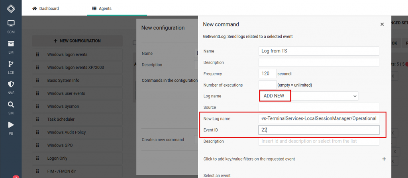Grab drag handle of Windows logon events
Viewport: 408px width, 178px height.
37,54
